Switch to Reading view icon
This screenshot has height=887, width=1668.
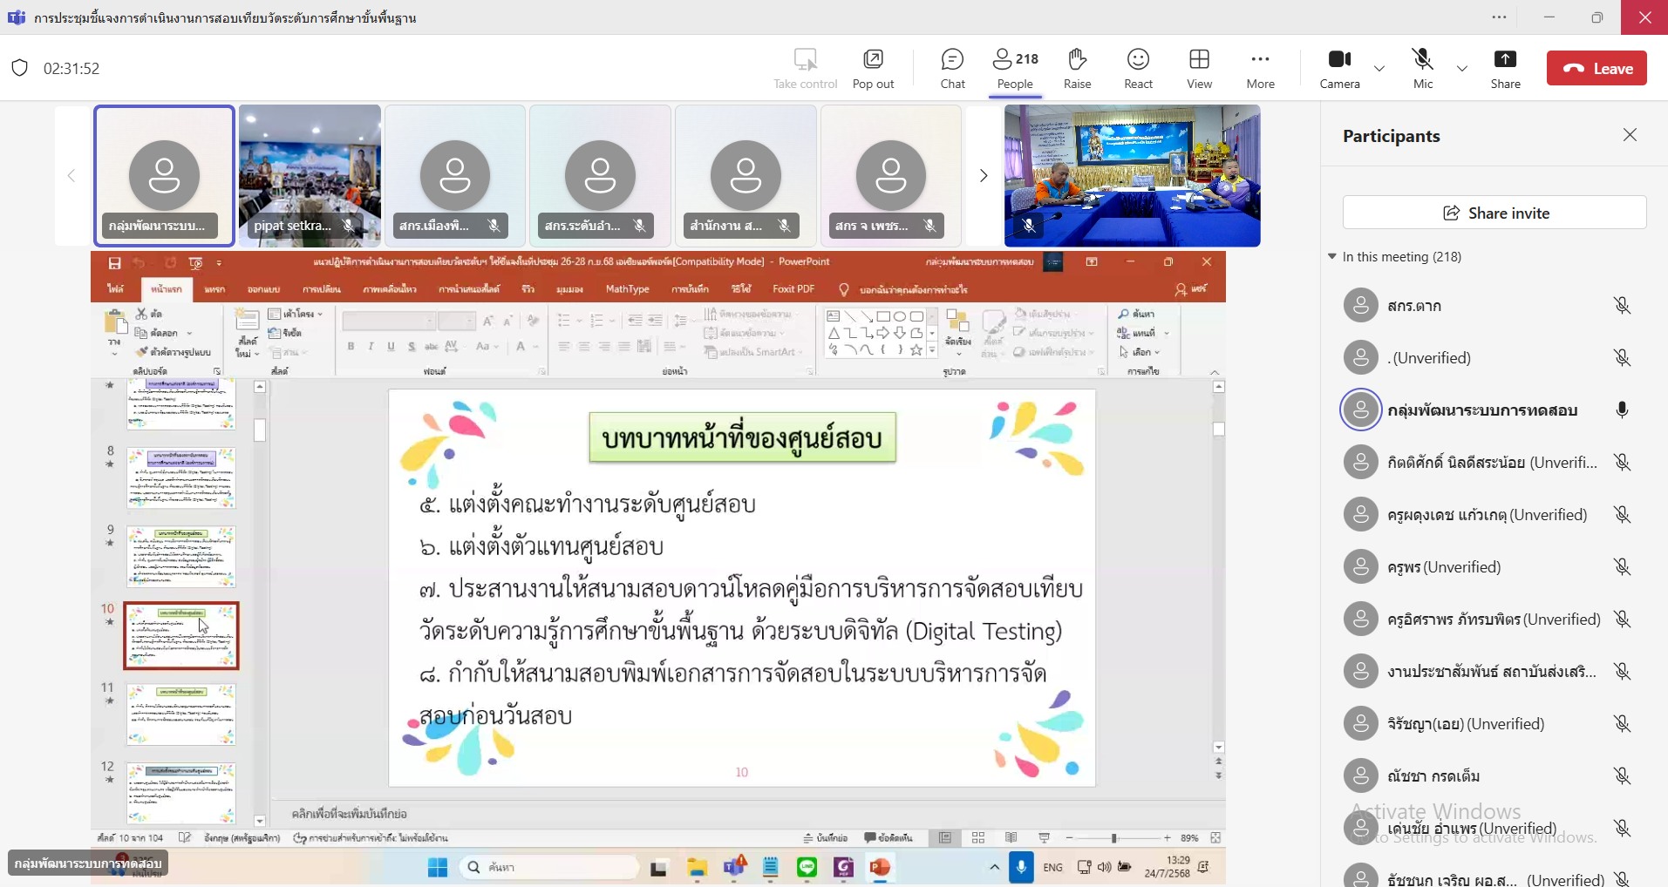pyautogui.click(x=1011, y=837)
